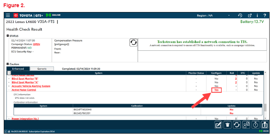Click the Toyota logo icon
Image resolution: width=273 pixels, height=137 pixels.
tap(16, 15)
